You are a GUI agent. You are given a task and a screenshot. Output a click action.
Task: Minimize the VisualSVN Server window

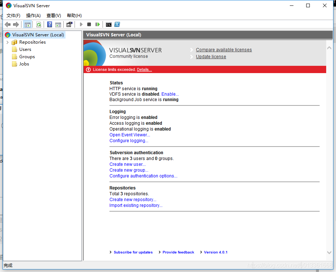click(x=292, y=5)
